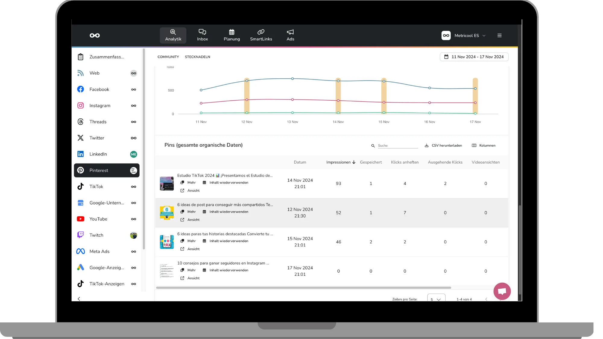Click the hamburger menu icon

point(499,36)
